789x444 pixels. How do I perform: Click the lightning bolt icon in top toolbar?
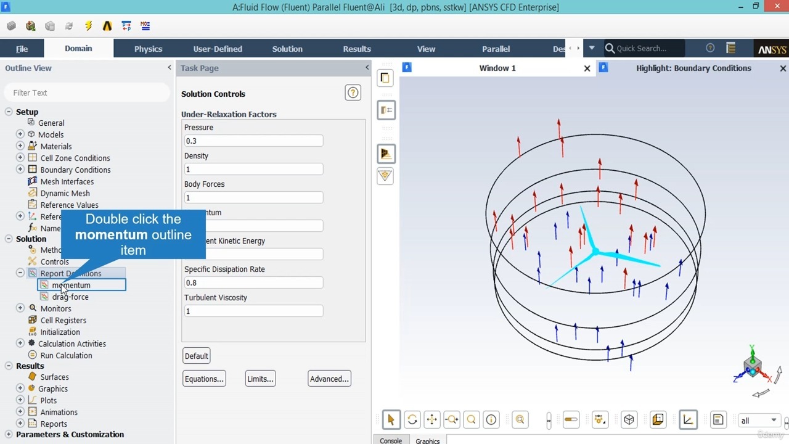pyautogui.click(x=88, y=26)
